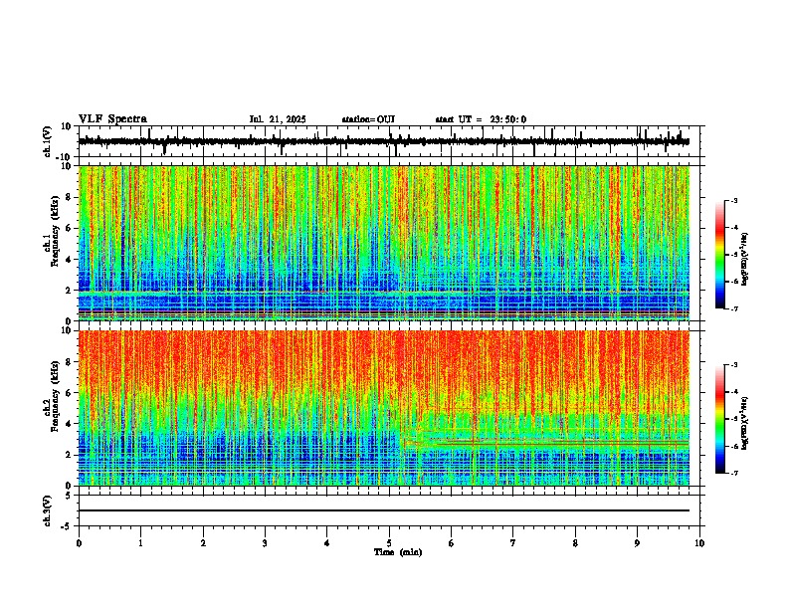Select the 'start UT = 23:50:0' text
The image size is (788, 609).
tap(481, 119)
